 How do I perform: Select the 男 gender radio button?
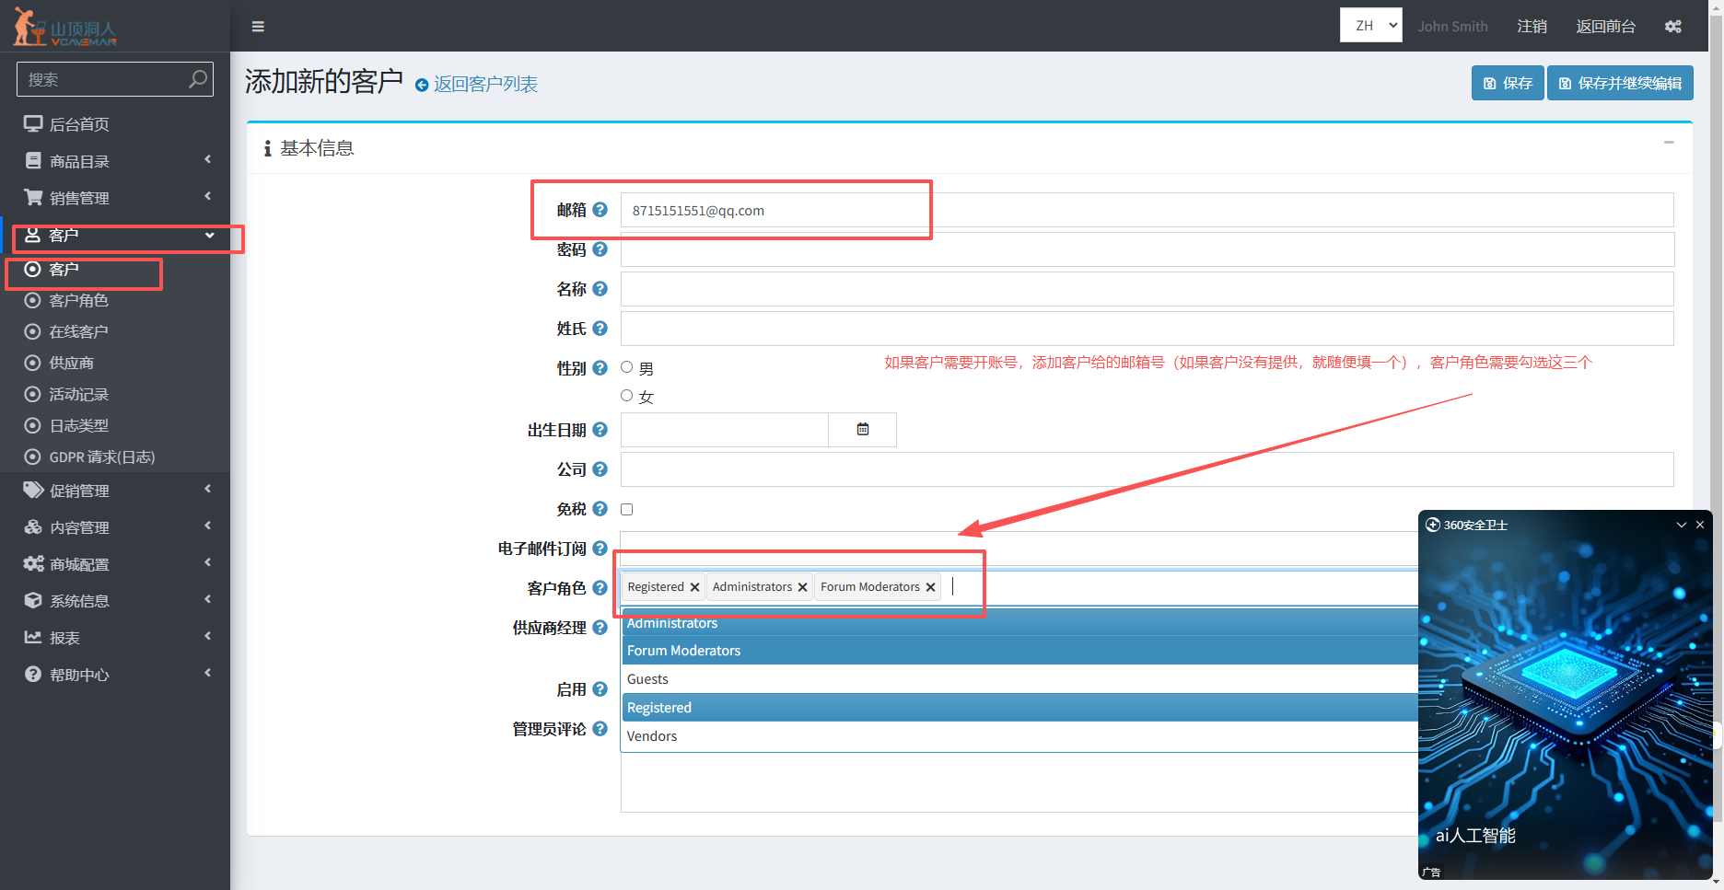(x=627, y=367)
